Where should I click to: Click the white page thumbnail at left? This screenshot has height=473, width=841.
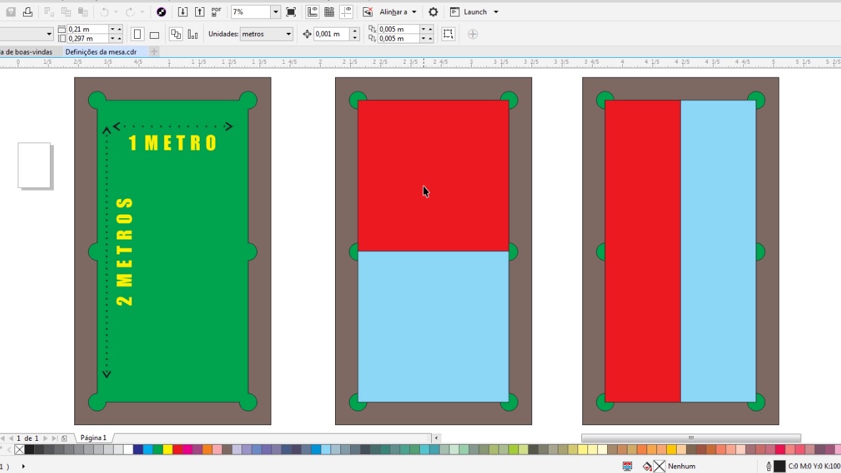(34, 166)
